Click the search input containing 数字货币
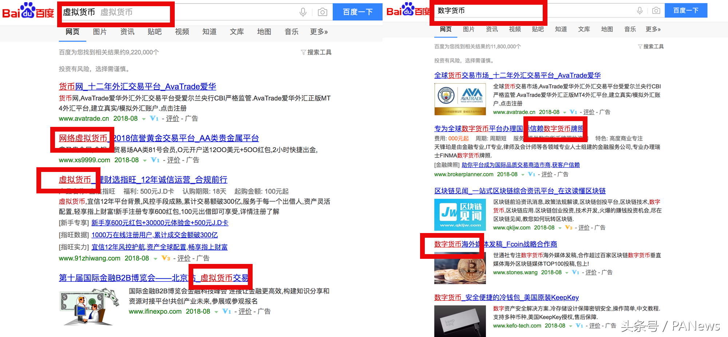This screenshot has width=728, height=337. click(488, 11)
